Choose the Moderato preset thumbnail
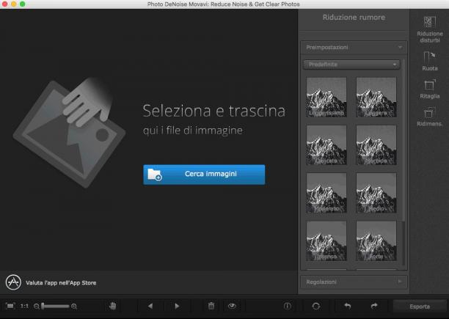This screenshot has width=449, height=319. (x=326, y=193)
